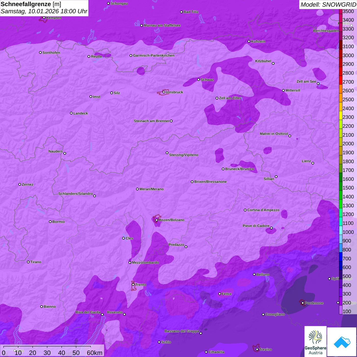Select the Kempten city marker dot

point(44,18)
